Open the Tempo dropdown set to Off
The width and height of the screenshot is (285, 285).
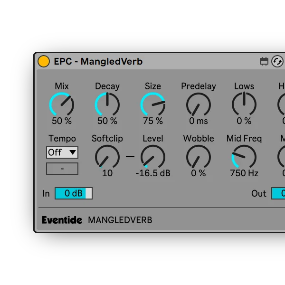tap(62, 152)
